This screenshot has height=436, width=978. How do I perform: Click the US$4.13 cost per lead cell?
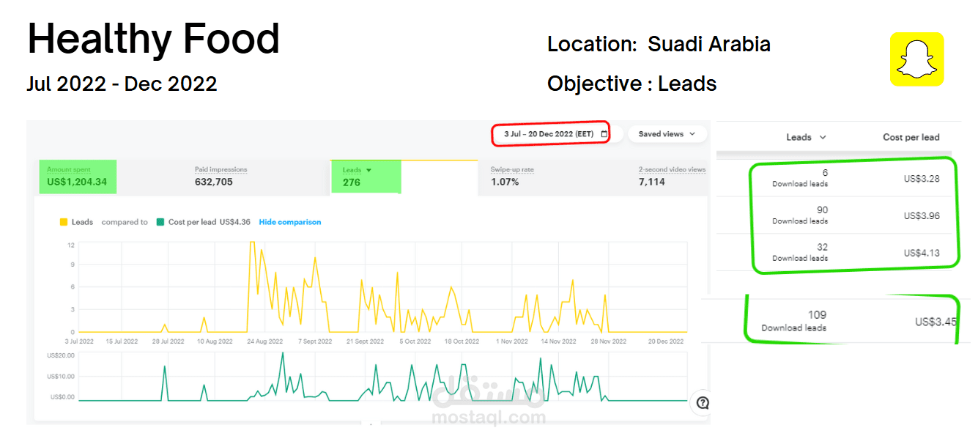922,253
